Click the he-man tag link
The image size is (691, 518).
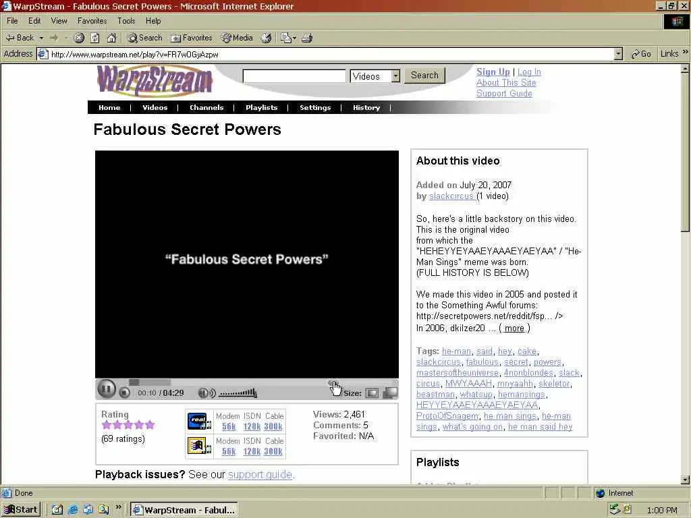pos(457,351)
